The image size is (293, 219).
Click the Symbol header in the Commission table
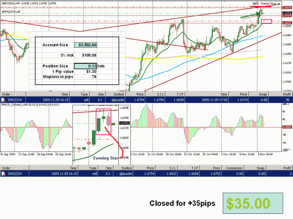(x=124, y=168)
